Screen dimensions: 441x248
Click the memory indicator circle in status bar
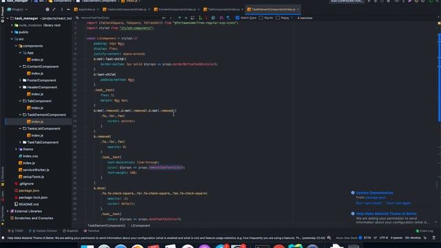[360, 238]
